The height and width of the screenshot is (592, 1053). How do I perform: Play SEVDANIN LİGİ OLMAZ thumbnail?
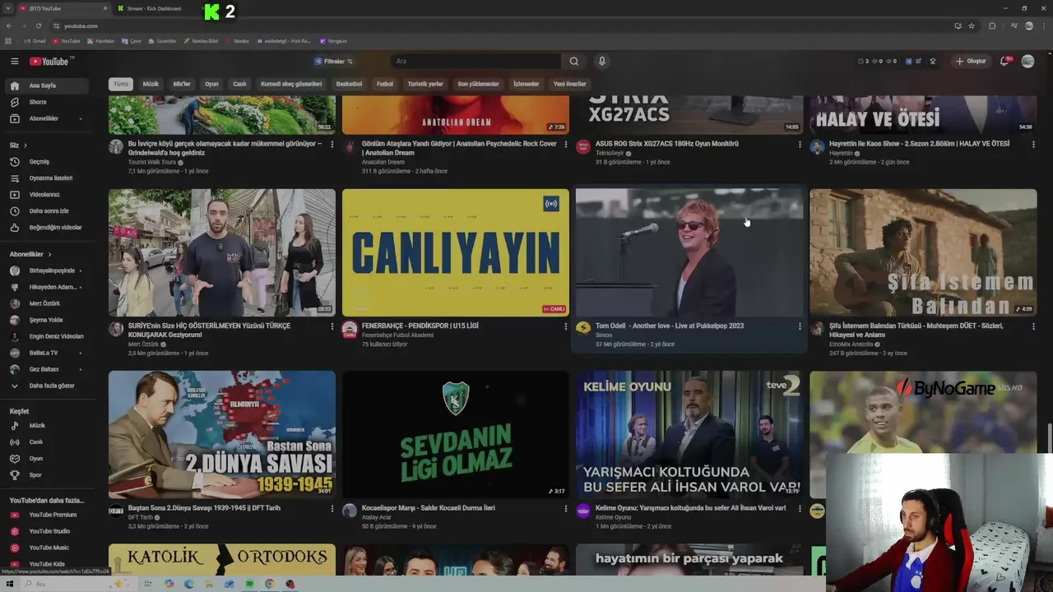point(456,434)
